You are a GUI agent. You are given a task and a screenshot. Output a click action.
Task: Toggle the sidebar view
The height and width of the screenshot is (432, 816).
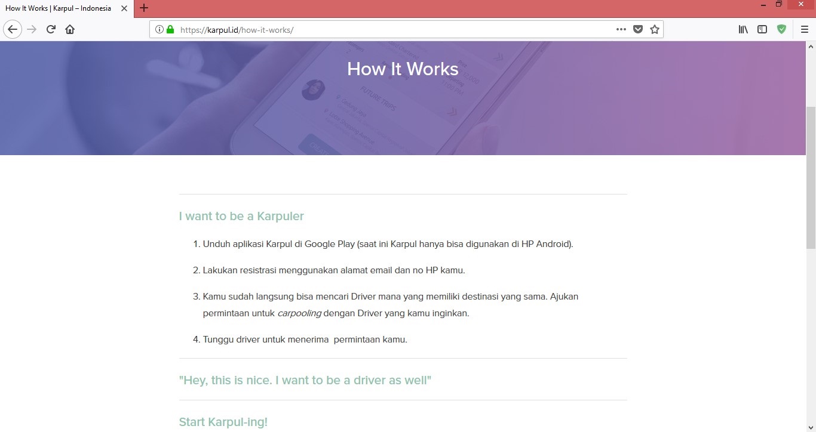click(762, 29)
